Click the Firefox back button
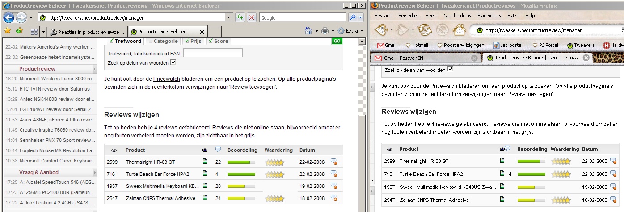 click(x=382, y=30)
